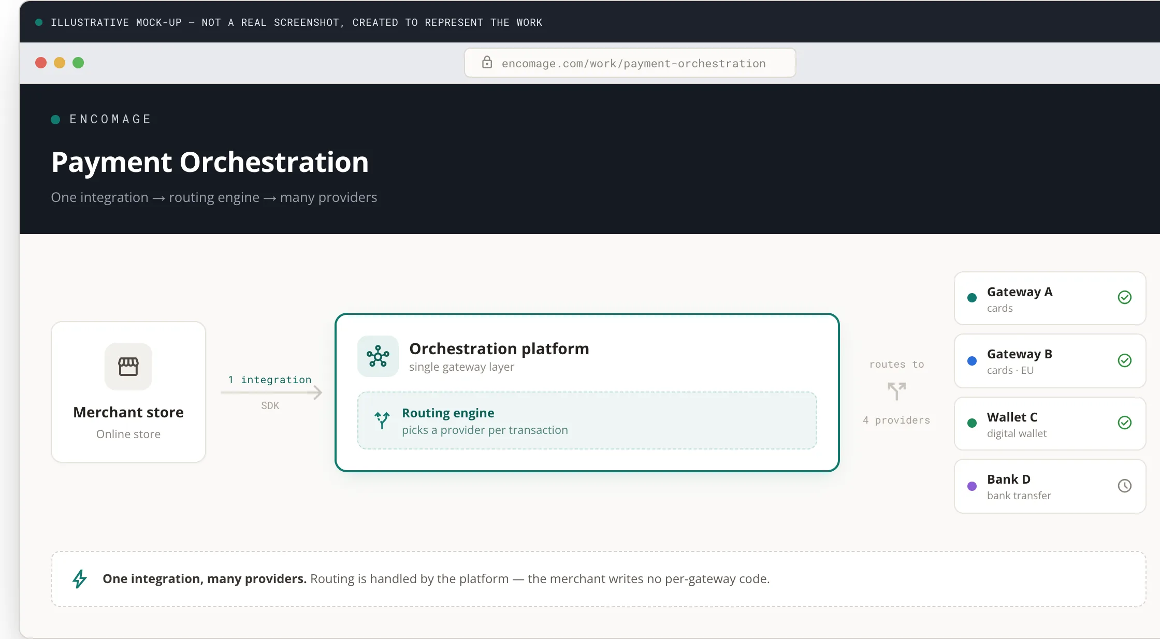Open the encomage.com address bar
The height and width of the screenshot is (639, 1160).
coord(630,63)
